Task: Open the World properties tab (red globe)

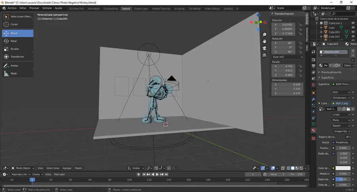Action: pyautogui.click(x=313, y=85)
